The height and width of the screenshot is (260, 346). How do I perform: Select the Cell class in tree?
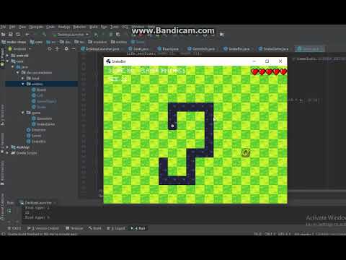coord(40,95)
